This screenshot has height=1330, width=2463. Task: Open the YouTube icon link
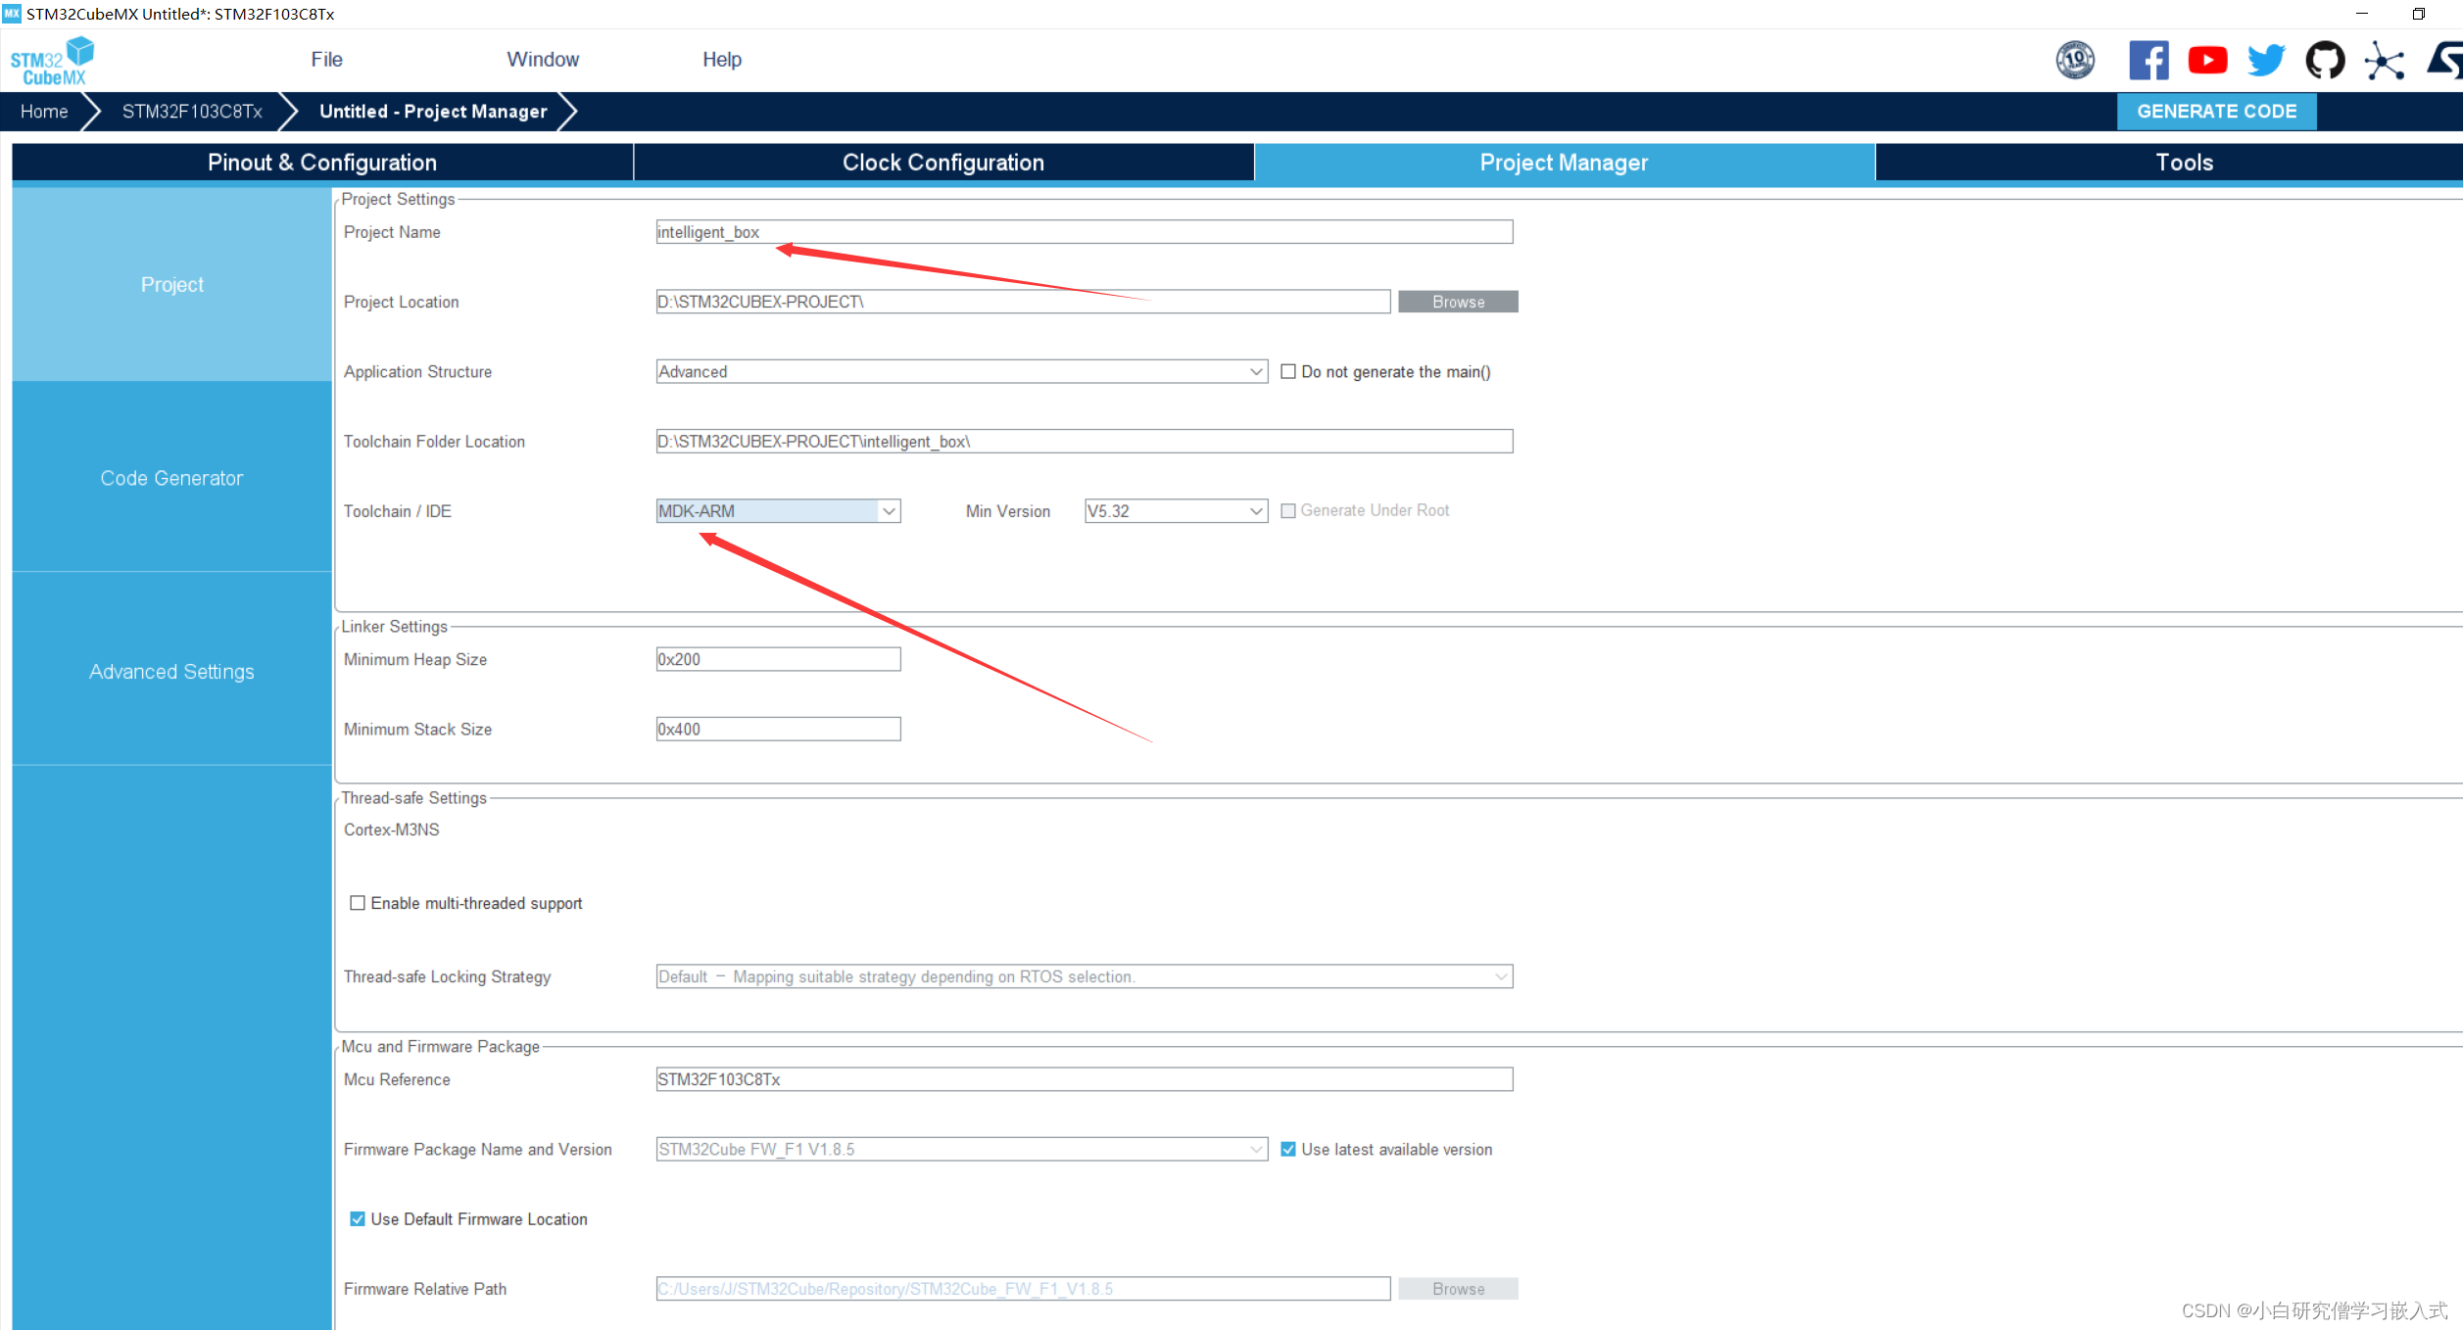pos(2207,61)
